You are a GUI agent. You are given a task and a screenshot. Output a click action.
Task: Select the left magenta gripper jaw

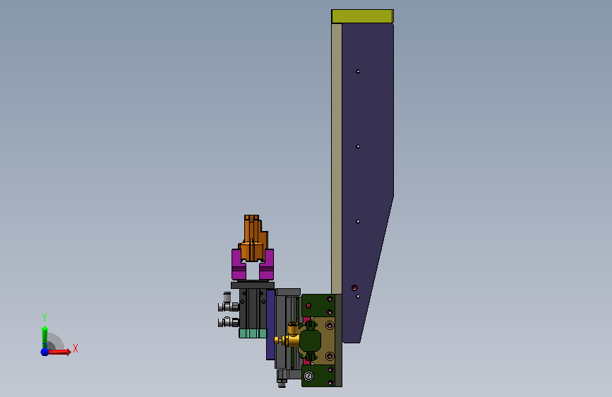(238, 265)
